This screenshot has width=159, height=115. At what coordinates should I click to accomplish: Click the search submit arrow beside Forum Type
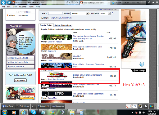click(113, 13)
